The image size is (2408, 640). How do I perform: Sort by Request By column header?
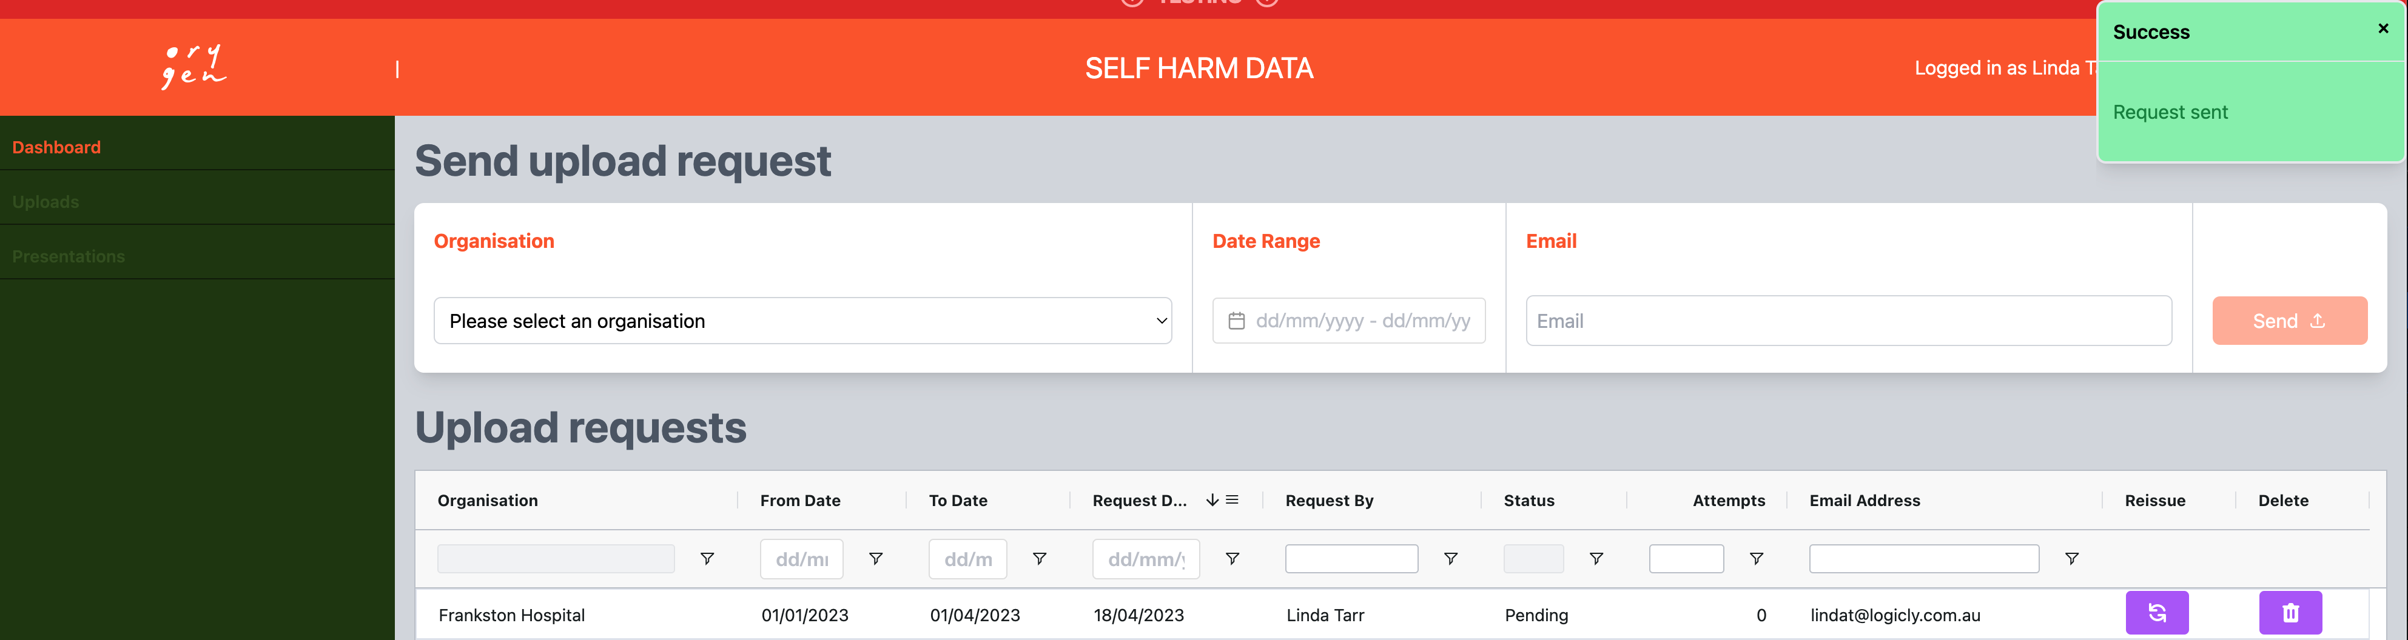tap(1330, 501)
